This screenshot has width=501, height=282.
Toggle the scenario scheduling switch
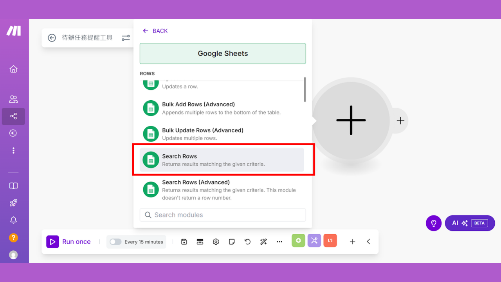click(x=115, y=242)
